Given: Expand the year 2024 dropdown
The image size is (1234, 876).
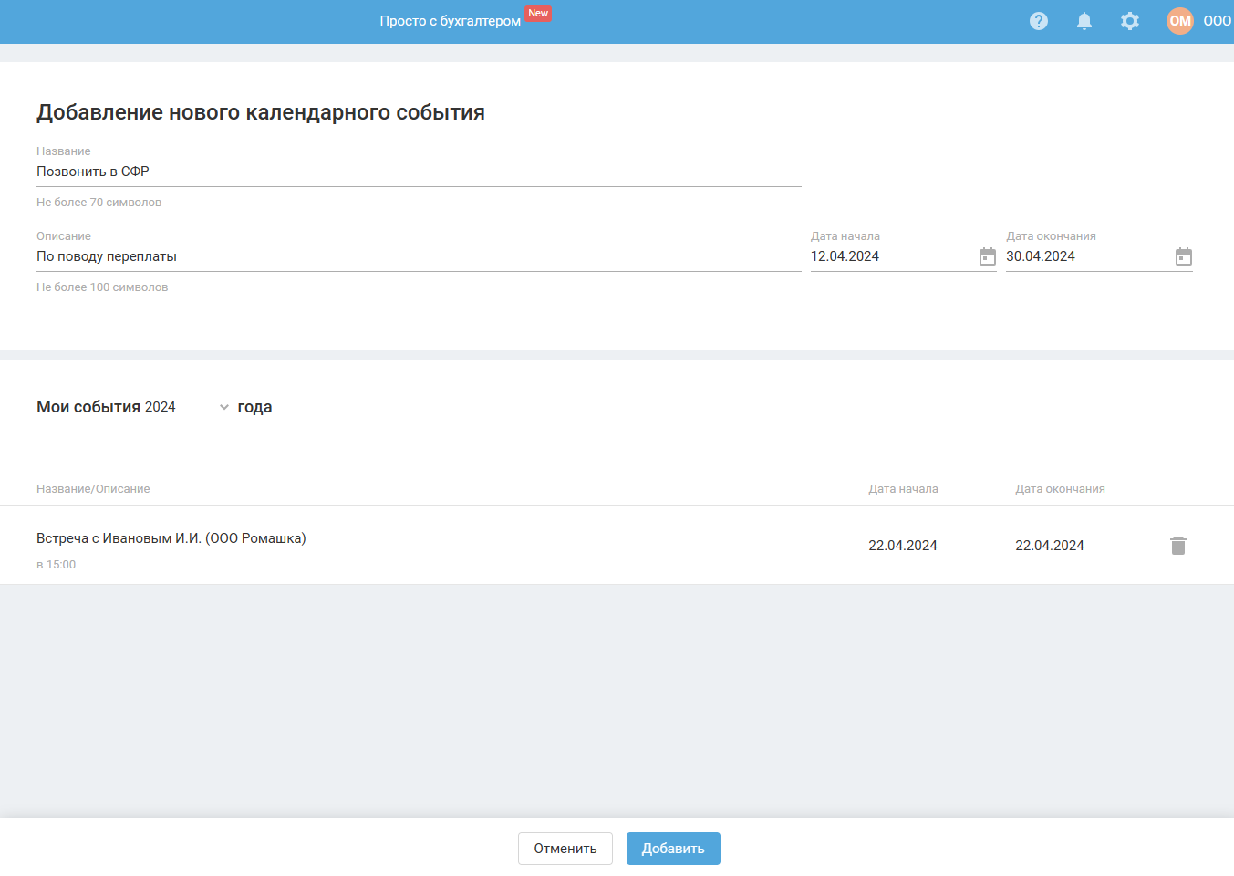Looking at the screenshot, I should 189,407.
